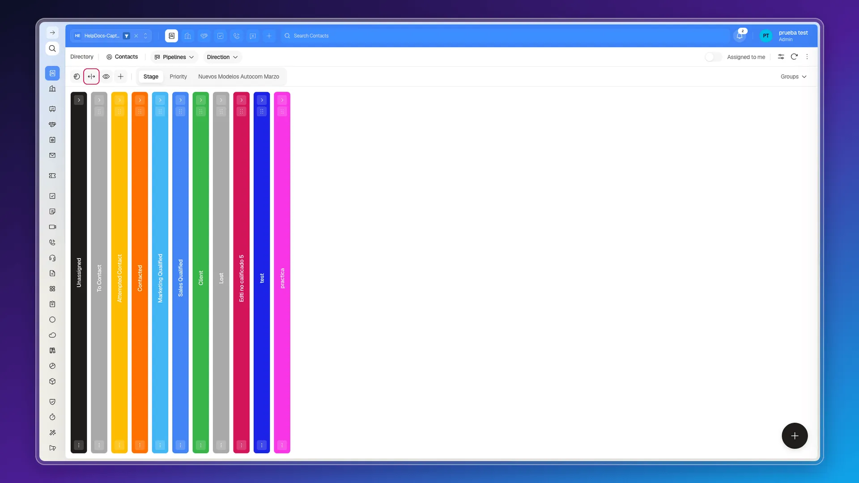Expand the test column

[x=262, y=100]
